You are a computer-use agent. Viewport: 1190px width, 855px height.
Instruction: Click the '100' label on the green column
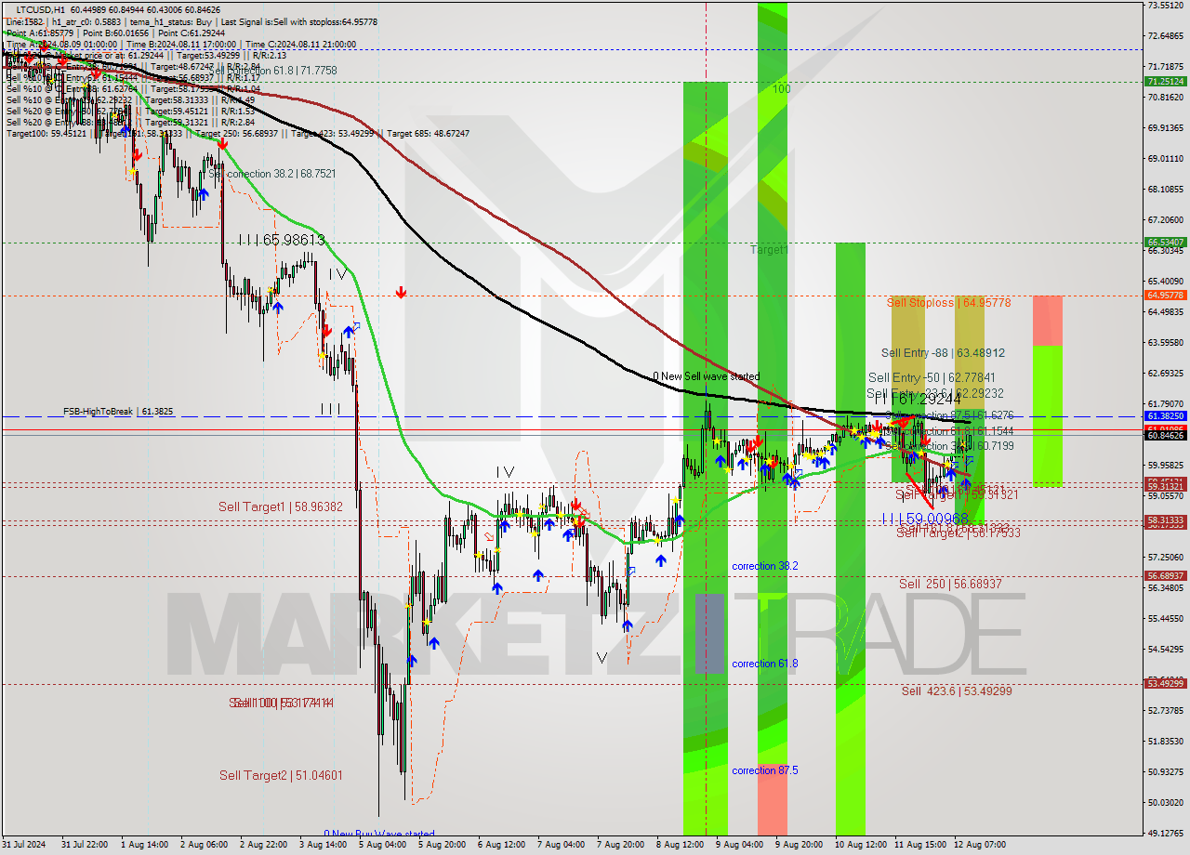tap(781, 89)
